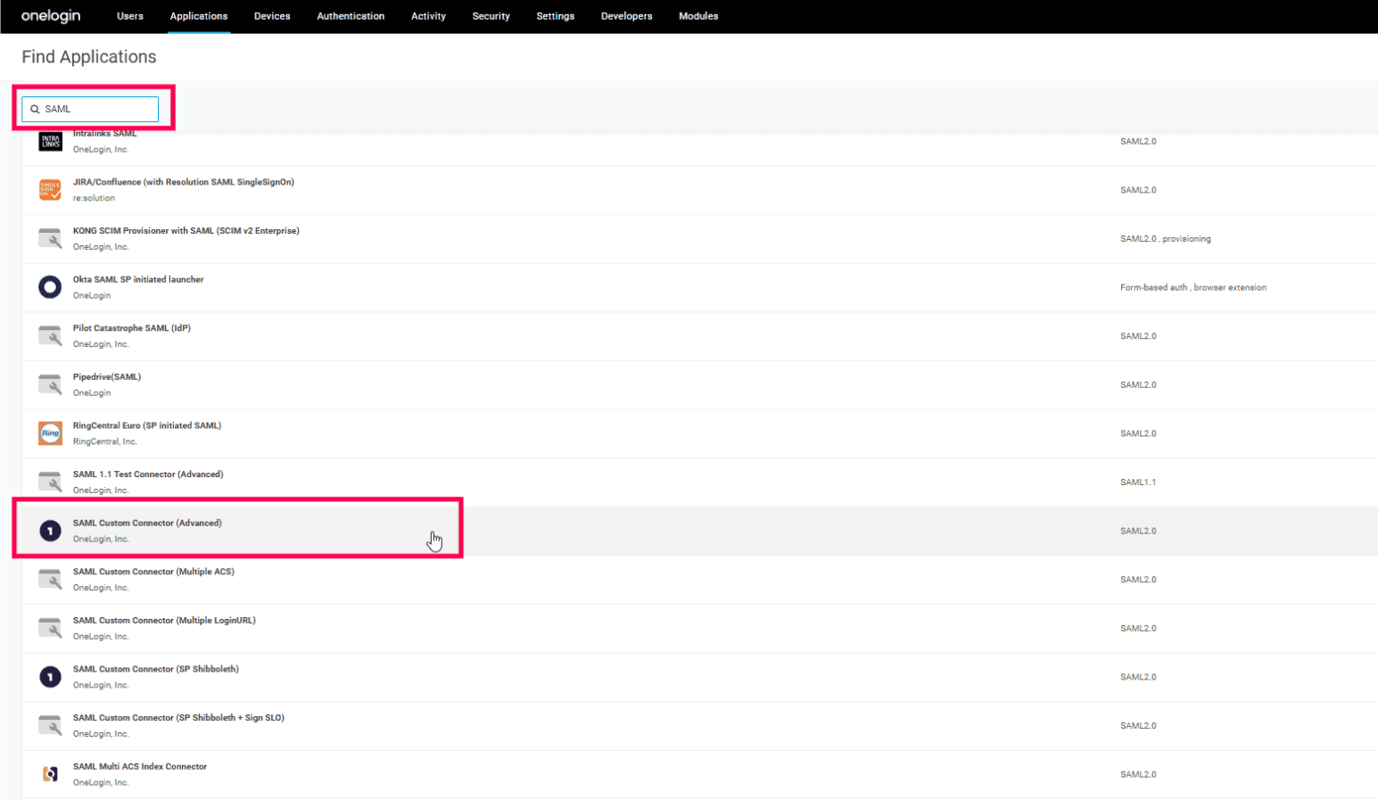1378x800 pixels.
Task: Click 'SAML2.0 , provisioning' in KONG row
Action: click(1166, 239)
